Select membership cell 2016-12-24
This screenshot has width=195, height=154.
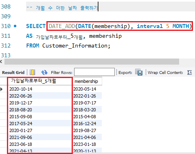(87, 124)
